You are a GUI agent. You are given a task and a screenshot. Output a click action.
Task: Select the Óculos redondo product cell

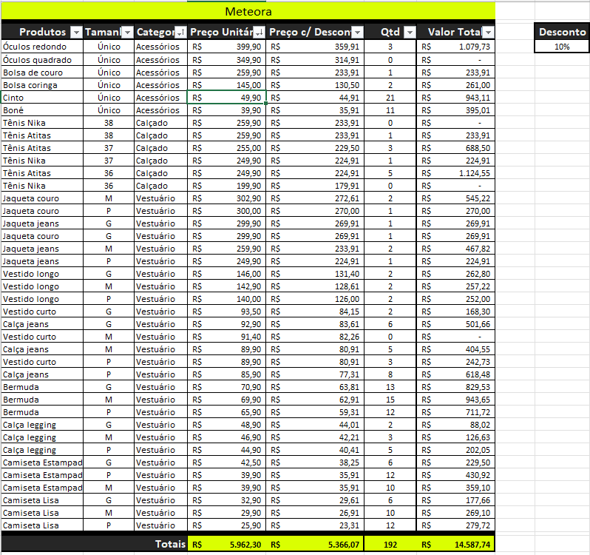pyautogui.click(x=42, y=47)
